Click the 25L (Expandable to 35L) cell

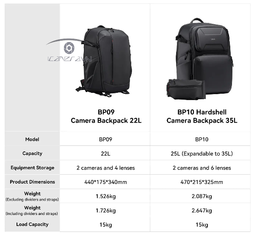pyautogui.click(x=202, y=153)
